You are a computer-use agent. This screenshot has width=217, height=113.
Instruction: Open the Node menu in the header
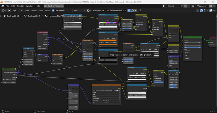coord(47,10)
